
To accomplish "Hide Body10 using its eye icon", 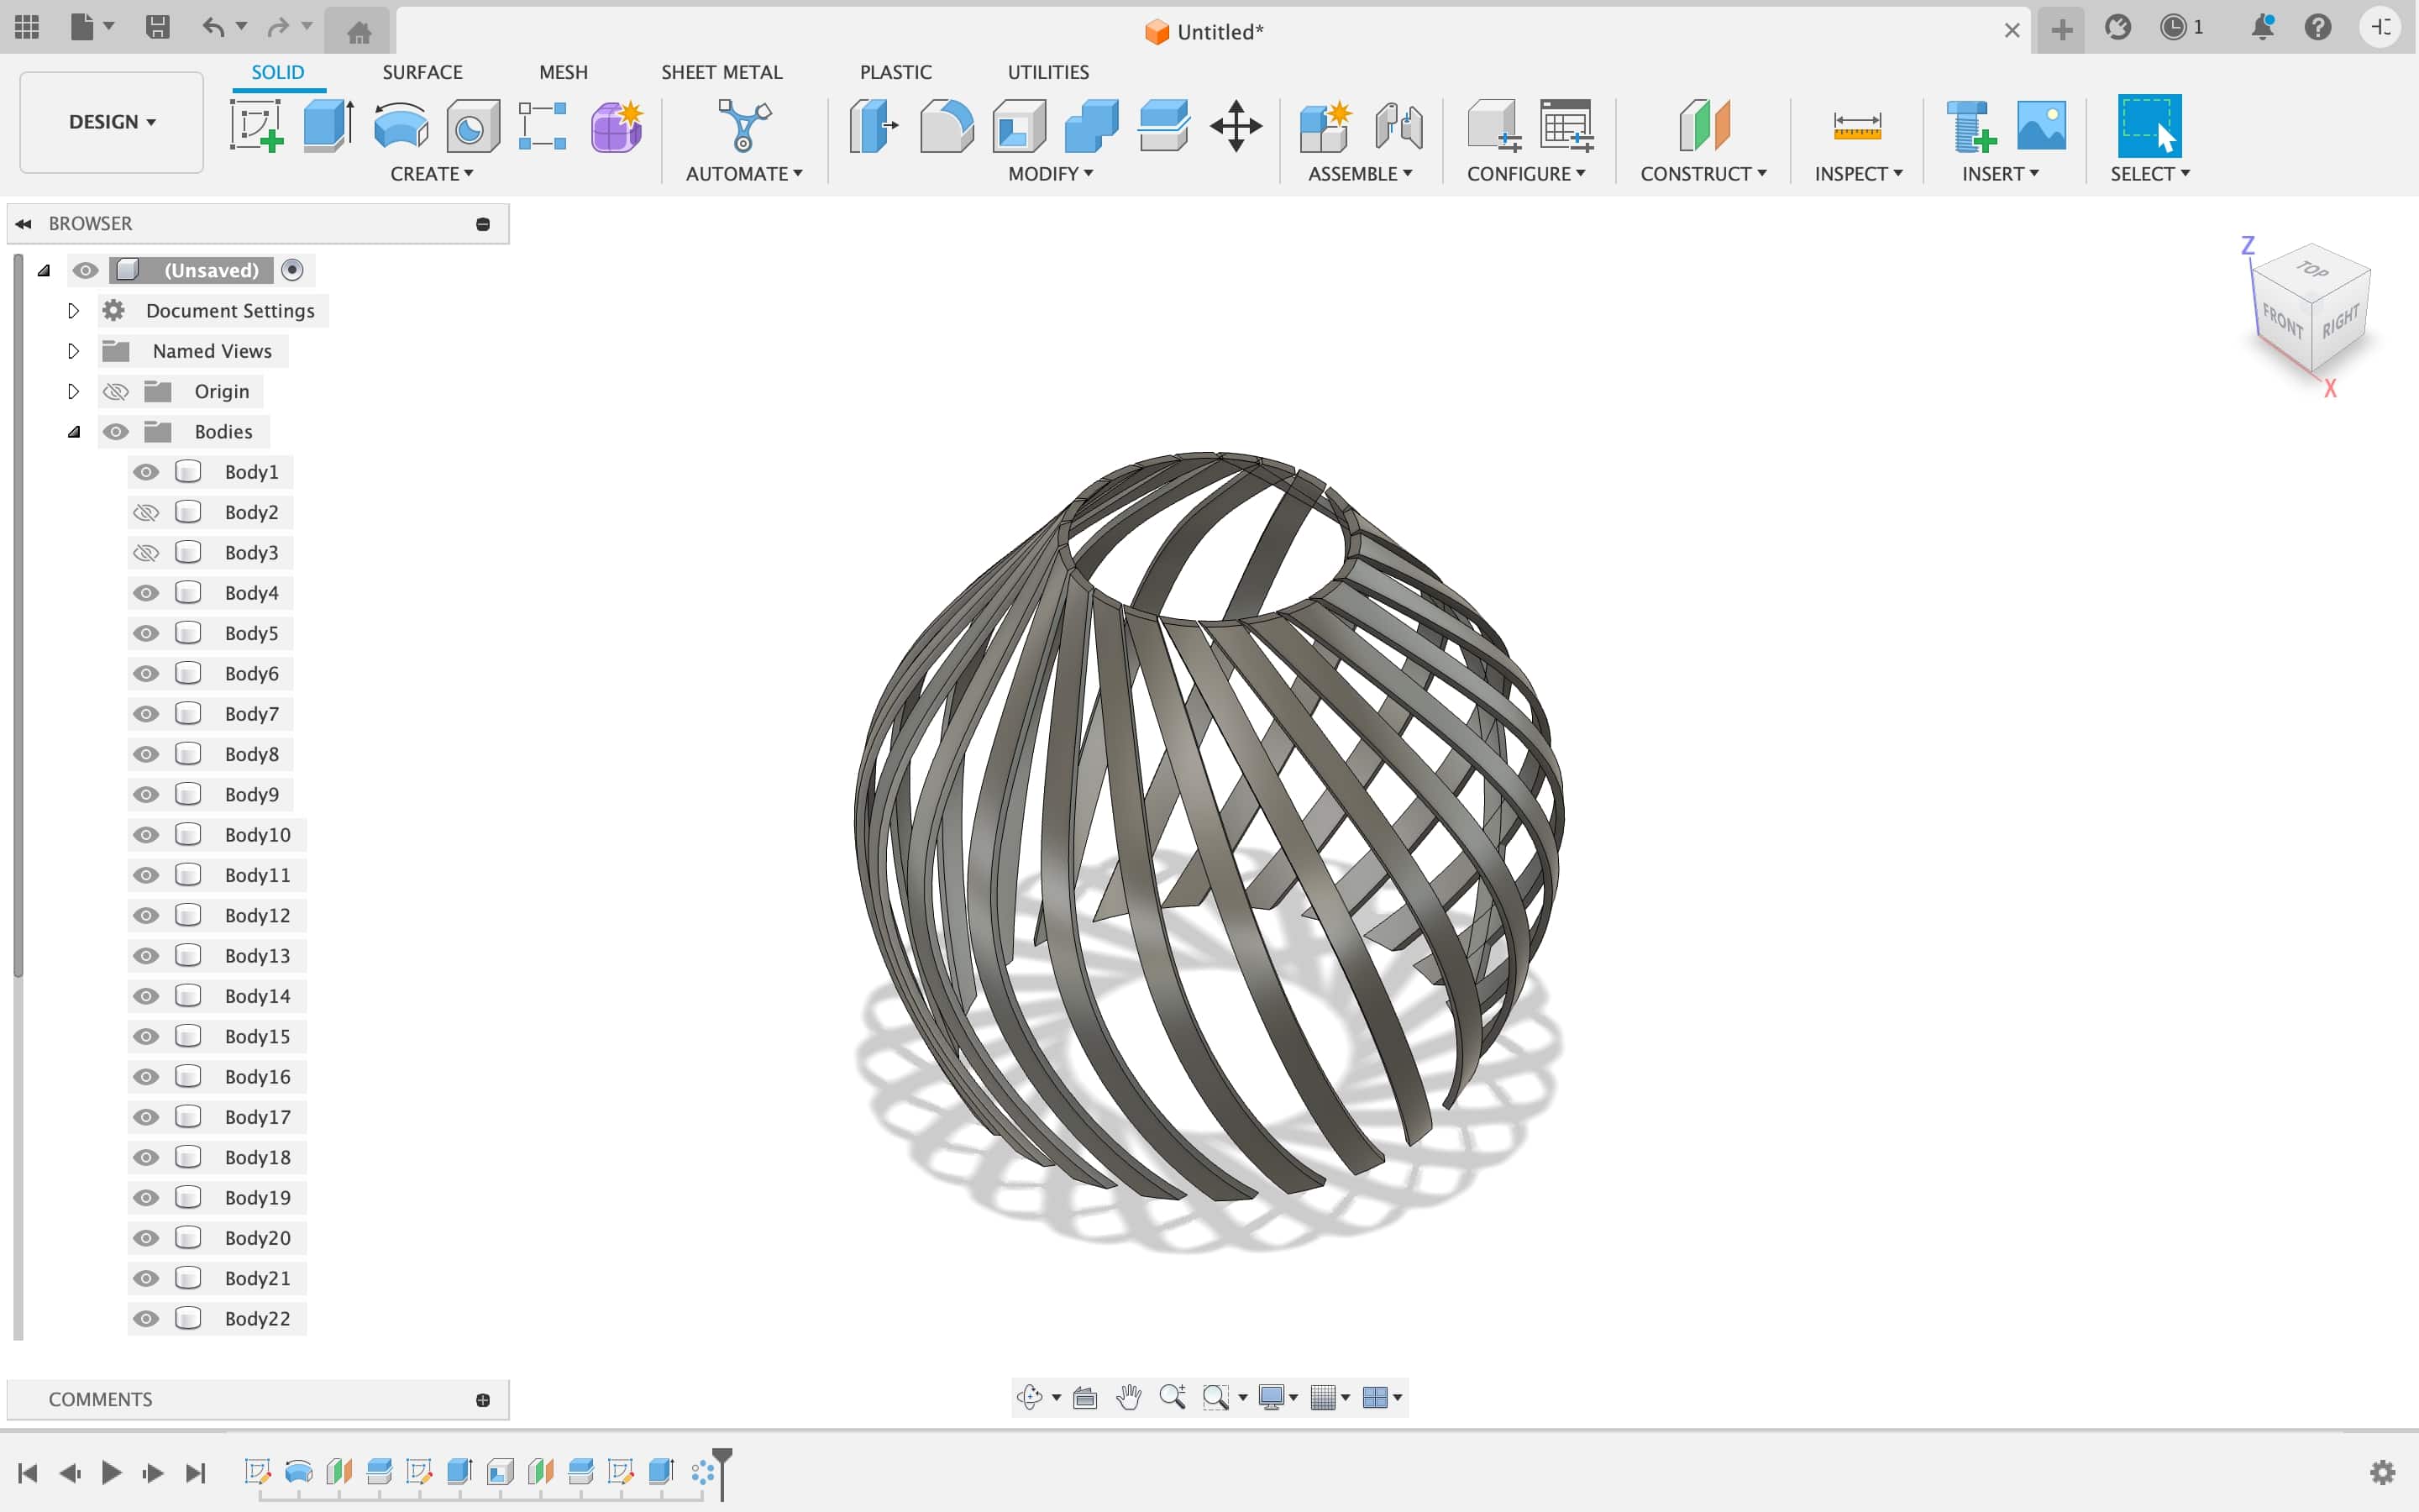I will coord(146,835).
